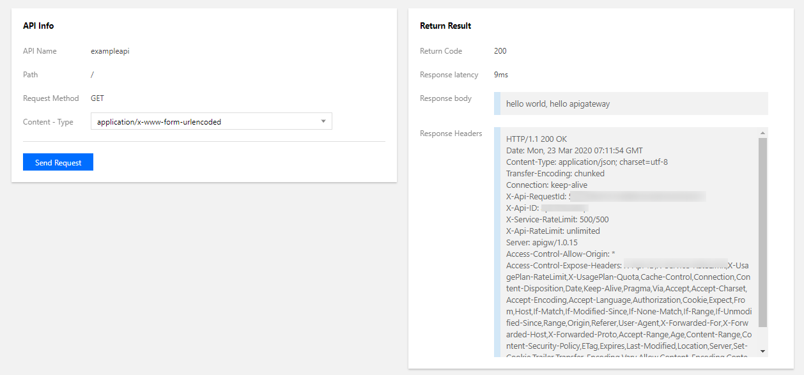
Task: Open the Content-Type dropdown arrow
Action: tap(323, 121)
